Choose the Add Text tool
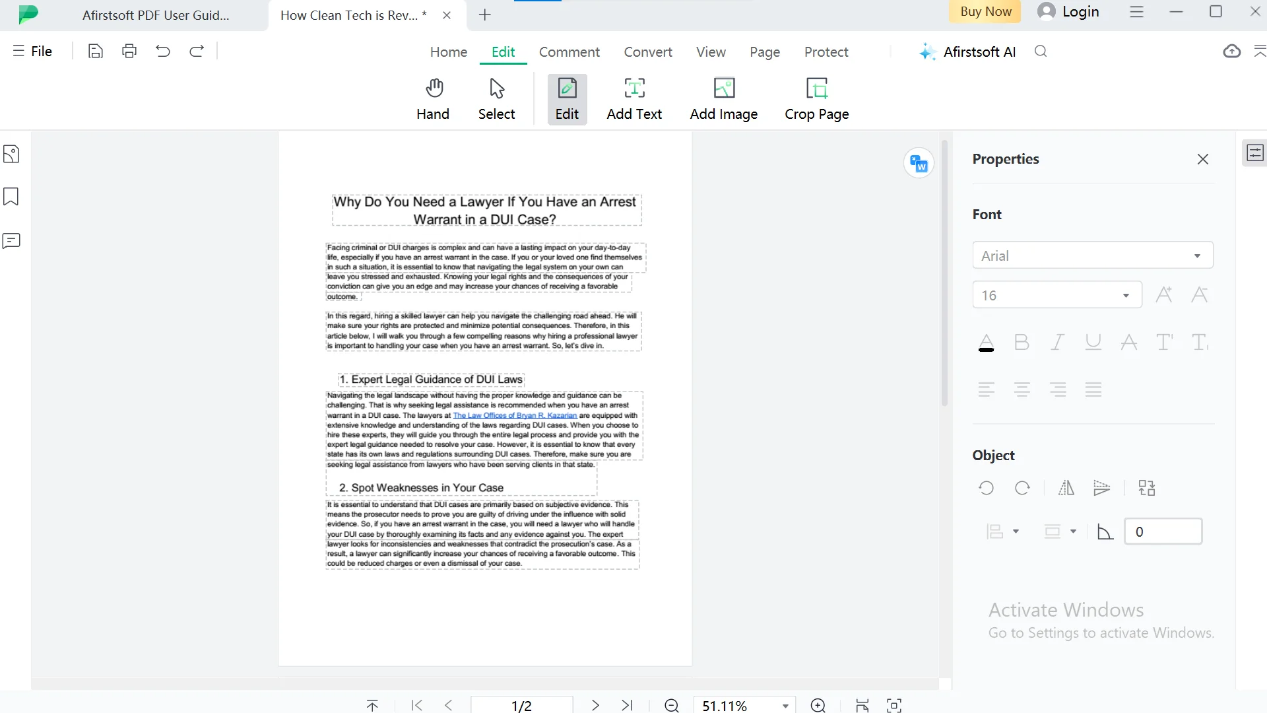 pos(634,100)
